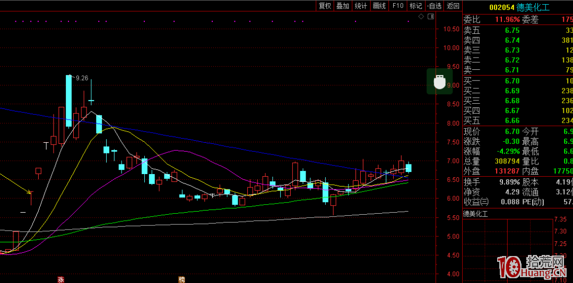Click the green floating USB widget
This screenshot has width=573, height=283.
tap(439, 81)
